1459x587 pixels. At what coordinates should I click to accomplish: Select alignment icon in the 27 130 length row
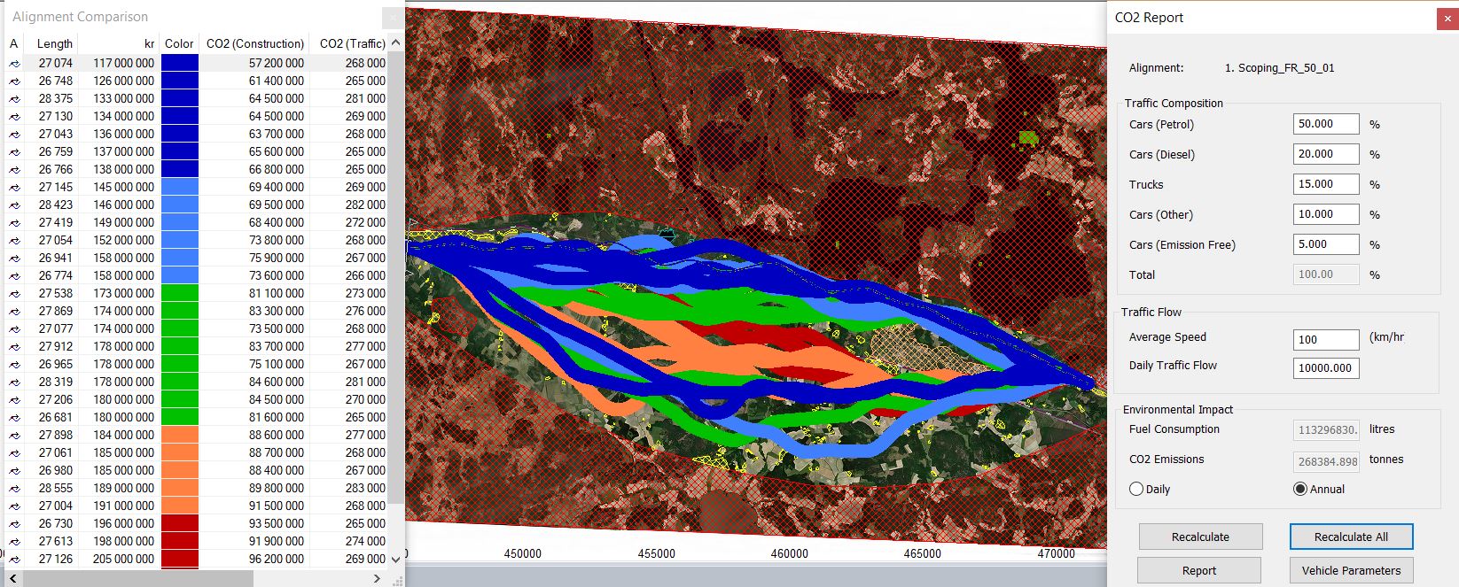click(14, 117)
